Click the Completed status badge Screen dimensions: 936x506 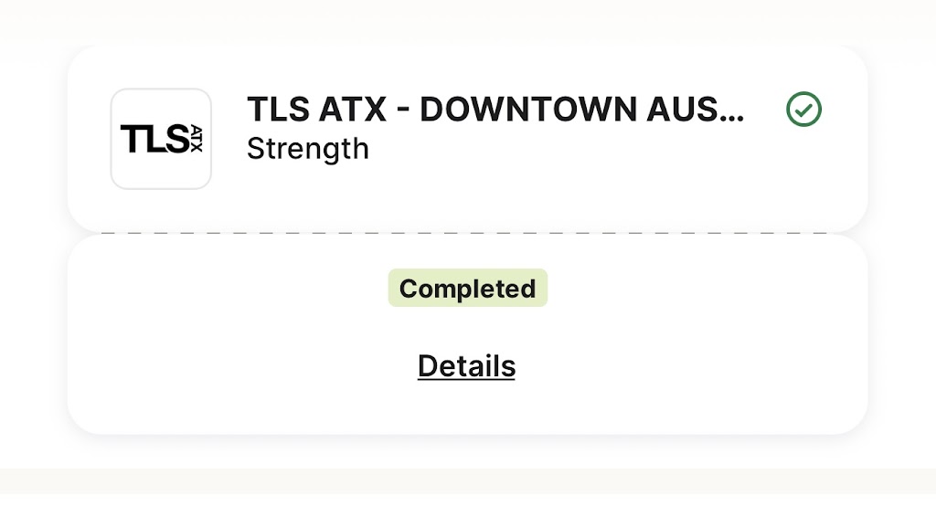pyautogui.click(x=467, y=289)
